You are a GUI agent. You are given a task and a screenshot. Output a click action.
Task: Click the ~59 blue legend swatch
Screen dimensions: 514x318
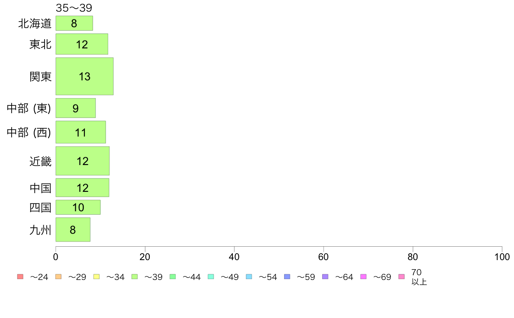[287, 277]
